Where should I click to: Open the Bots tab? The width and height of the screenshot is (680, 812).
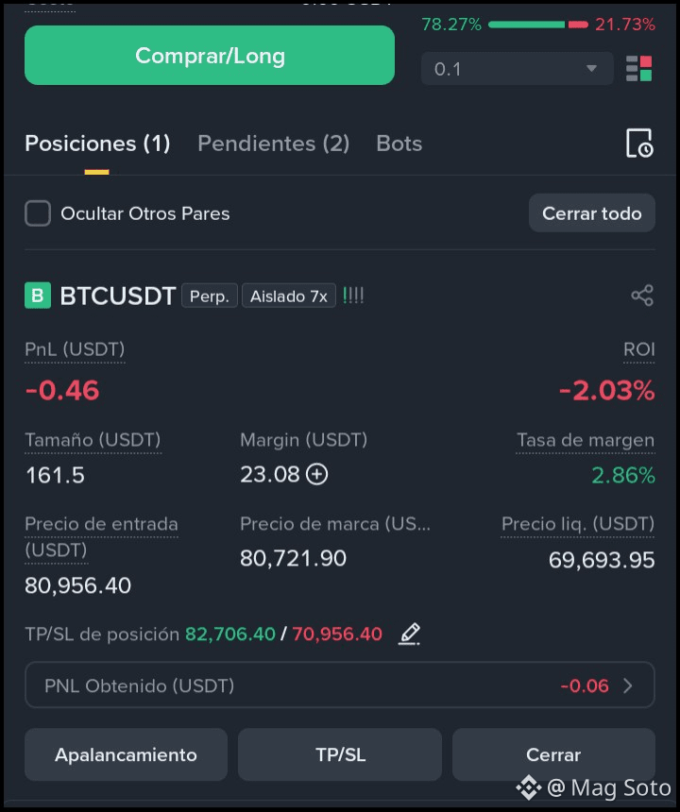[x=399, y=144]
